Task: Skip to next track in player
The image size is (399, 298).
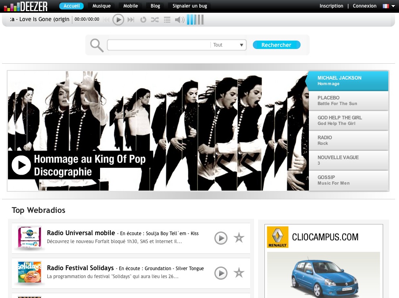Action: [131, 19]
